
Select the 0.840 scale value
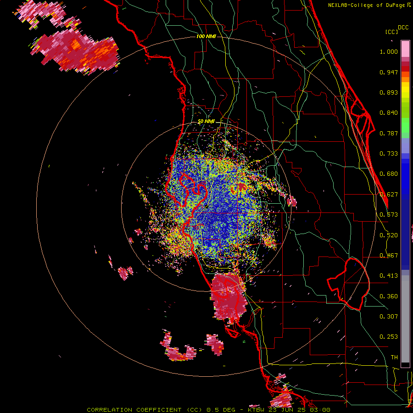click(389, 113)
